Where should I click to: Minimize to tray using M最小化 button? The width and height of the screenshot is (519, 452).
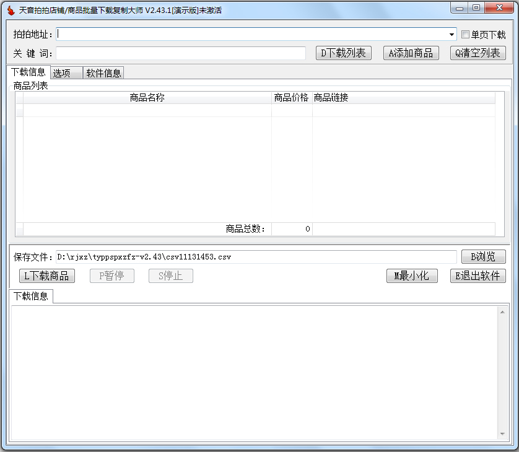coord(411,276)
